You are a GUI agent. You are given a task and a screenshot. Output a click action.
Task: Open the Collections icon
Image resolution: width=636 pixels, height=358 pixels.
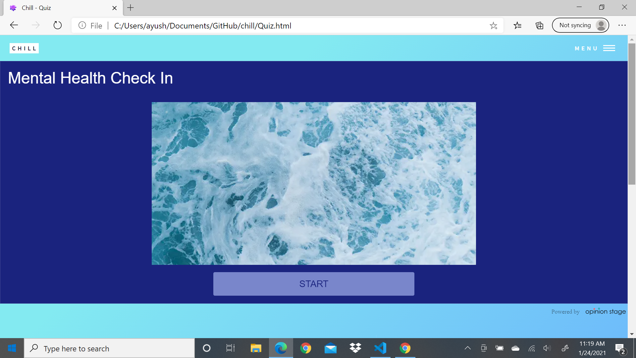539,26
